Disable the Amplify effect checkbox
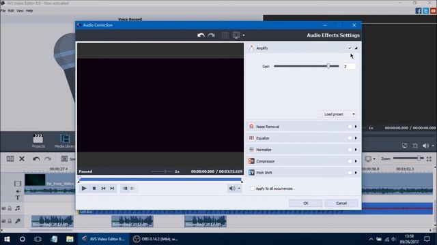 350,48
